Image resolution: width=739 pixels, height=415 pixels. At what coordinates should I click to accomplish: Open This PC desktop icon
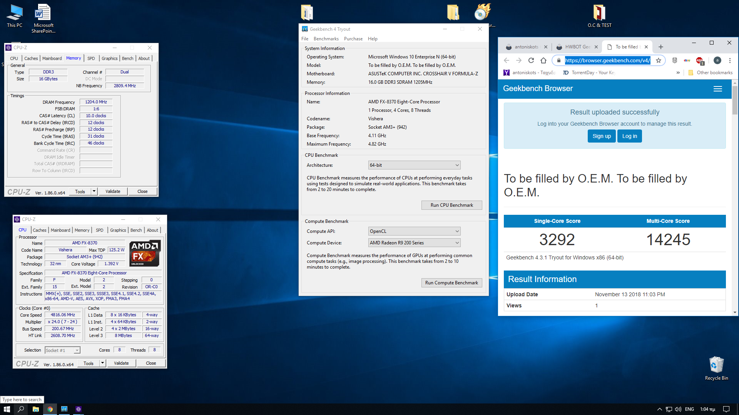15,16
